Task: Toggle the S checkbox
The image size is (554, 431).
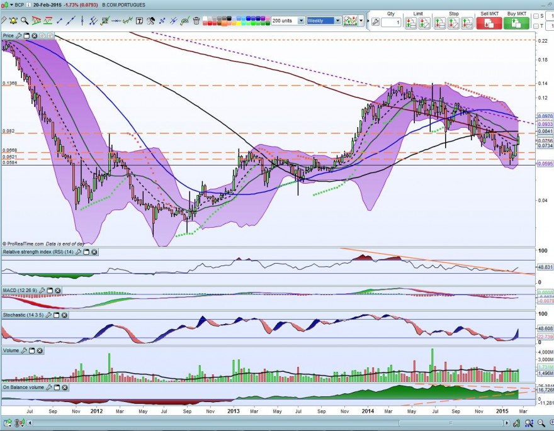Action: pyautogui.click(x=536, y=16)
